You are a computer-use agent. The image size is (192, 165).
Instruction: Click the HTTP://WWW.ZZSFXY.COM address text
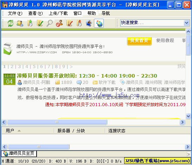(x=37, y=52)
